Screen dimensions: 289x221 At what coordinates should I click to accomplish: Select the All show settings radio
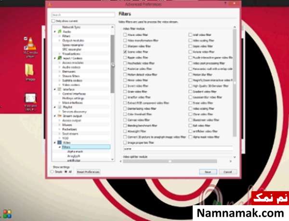[x=66, y=171]
